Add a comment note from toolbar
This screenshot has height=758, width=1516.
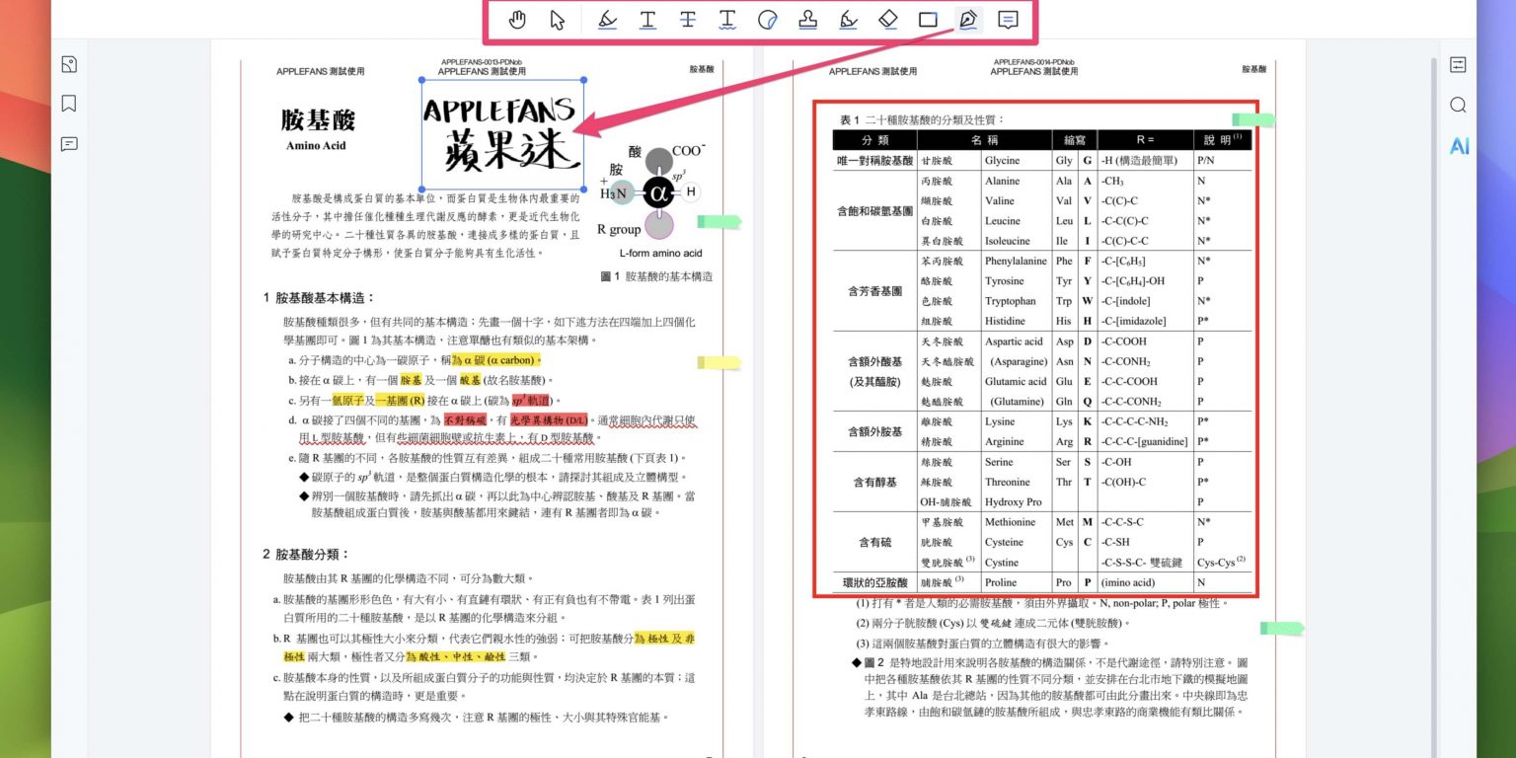[x=1008, y=20]
